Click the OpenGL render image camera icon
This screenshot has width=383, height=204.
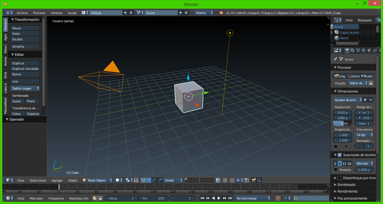coord(253,180)
